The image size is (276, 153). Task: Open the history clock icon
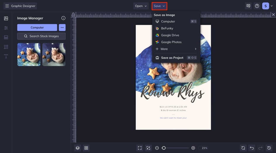point(269,148)
